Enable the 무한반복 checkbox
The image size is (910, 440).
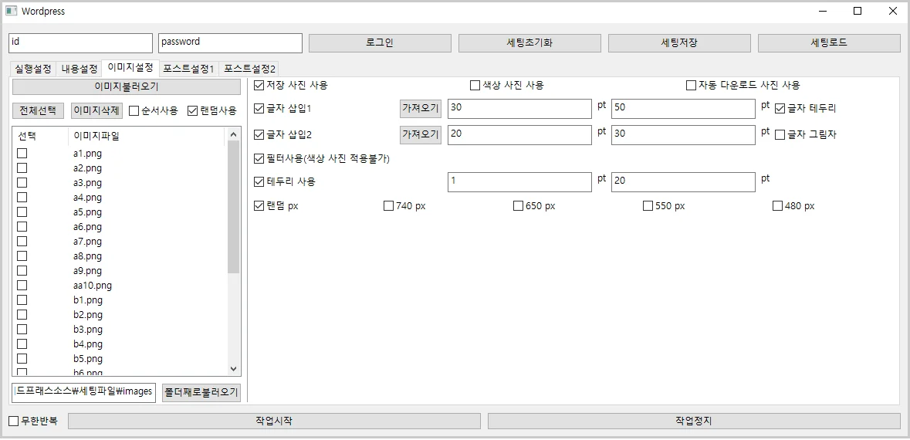[x=14, y=421]
